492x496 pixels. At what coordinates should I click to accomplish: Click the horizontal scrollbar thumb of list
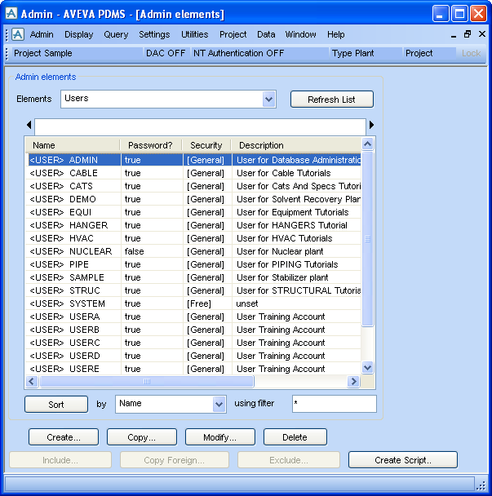click(147, 381)
